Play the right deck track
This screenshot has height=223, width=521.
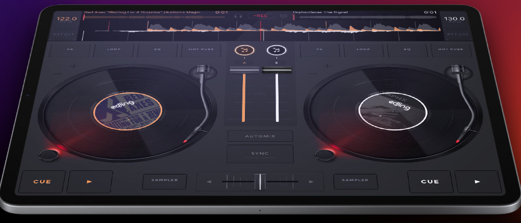point(477,182)
